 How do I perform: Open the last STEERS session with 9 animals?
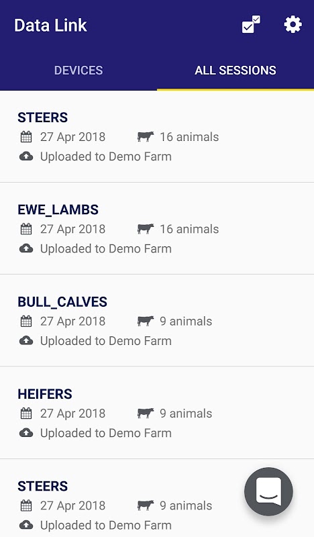click(157, 498)
